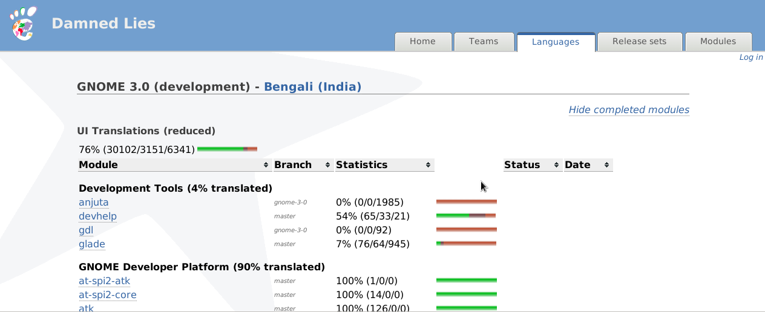This screenshot has height=312, width=765.
Task: Click the devhelp translation progress bar
Action: (x=466, y=216)
